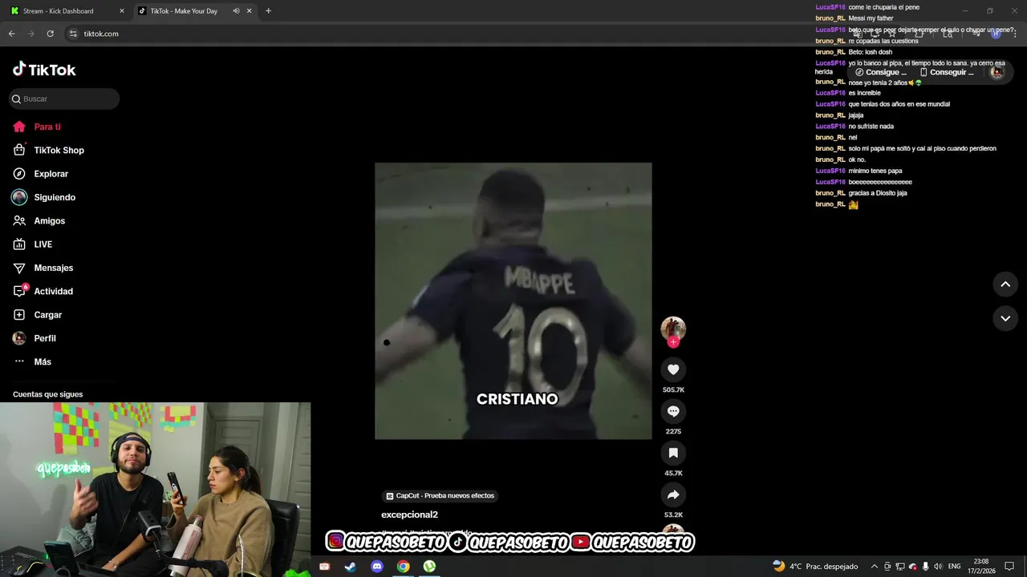Click the TikTok logo
The height and width of the screenshot is (577, 1027).
click(44, 70)
